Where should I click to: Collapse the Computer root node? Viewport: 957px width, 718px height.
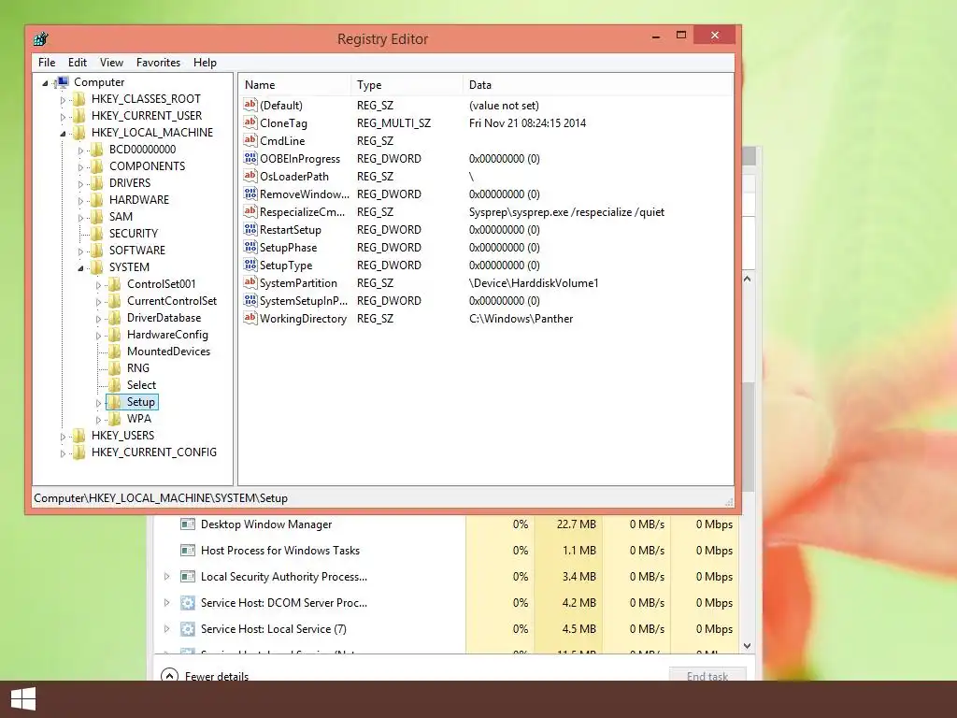pyautogui.click(x=45, y=83)
